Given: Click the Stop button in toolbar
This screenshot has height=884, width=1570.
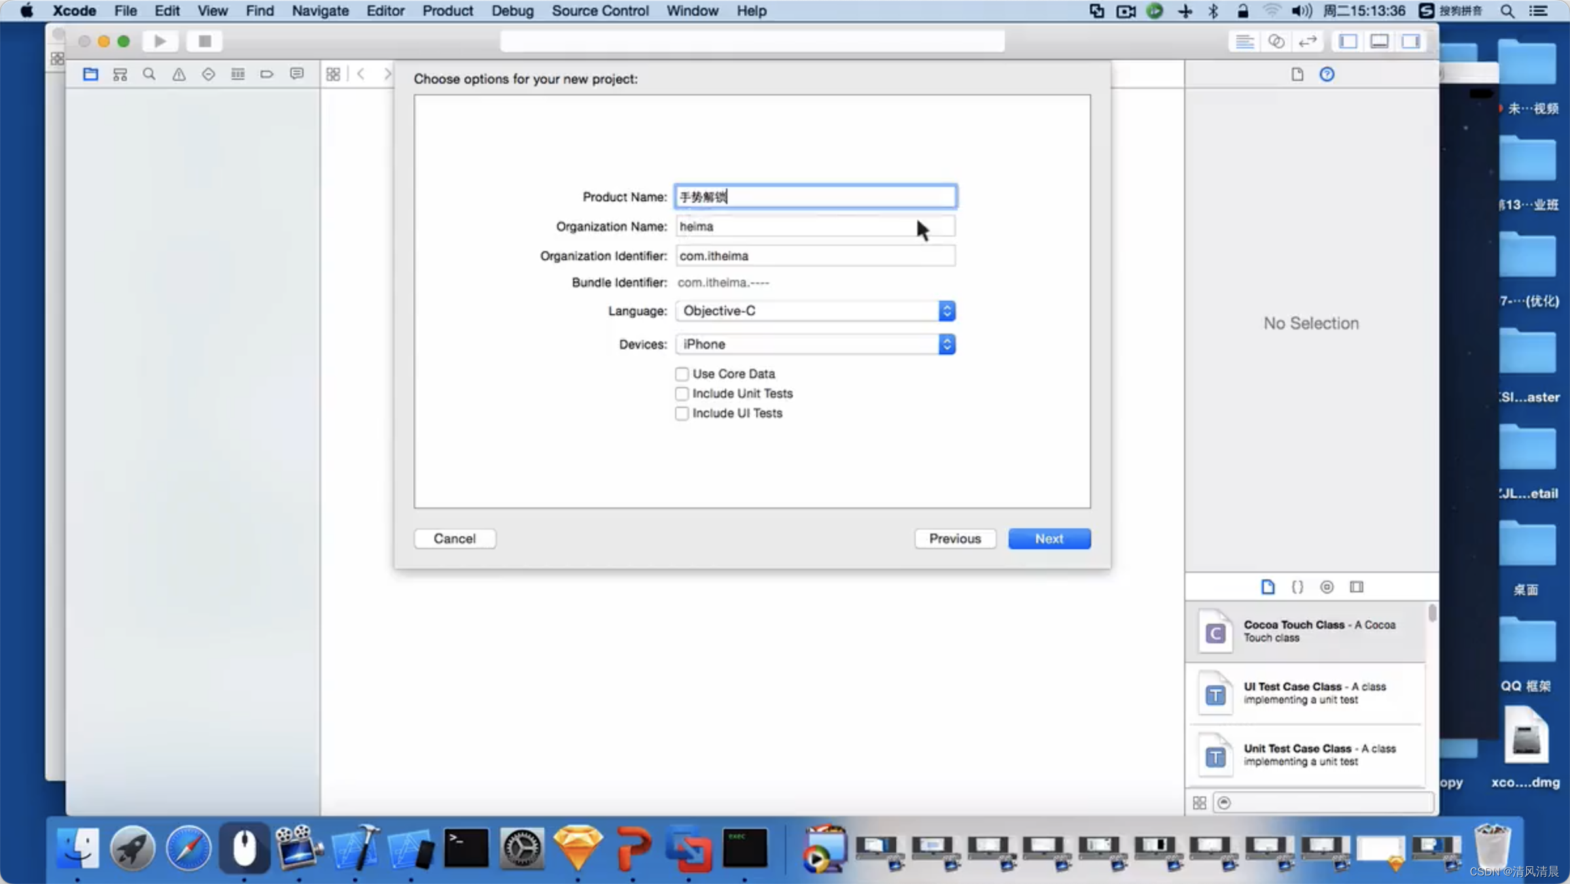Looking at the screenshot, I should click(x=205, y=41).
